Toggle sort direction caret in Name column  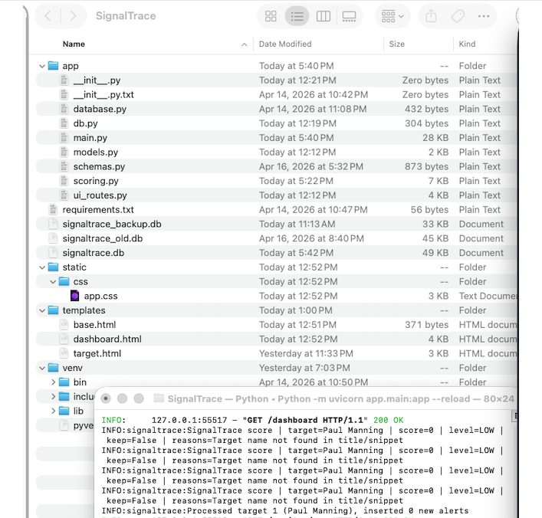pos(245,44)
